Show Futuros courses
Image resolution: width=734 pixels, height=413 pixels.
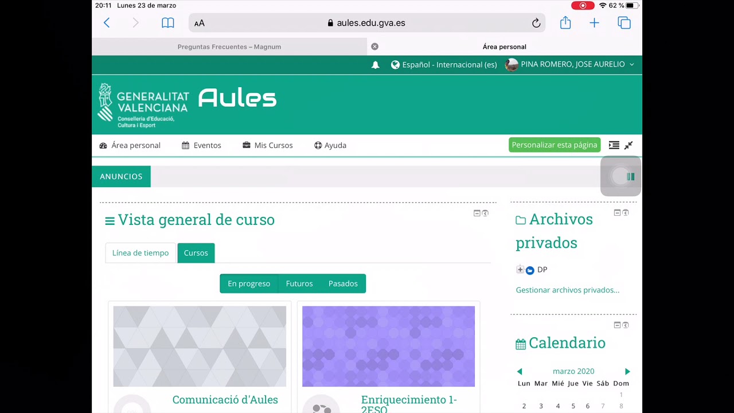(x=299, y=283)
